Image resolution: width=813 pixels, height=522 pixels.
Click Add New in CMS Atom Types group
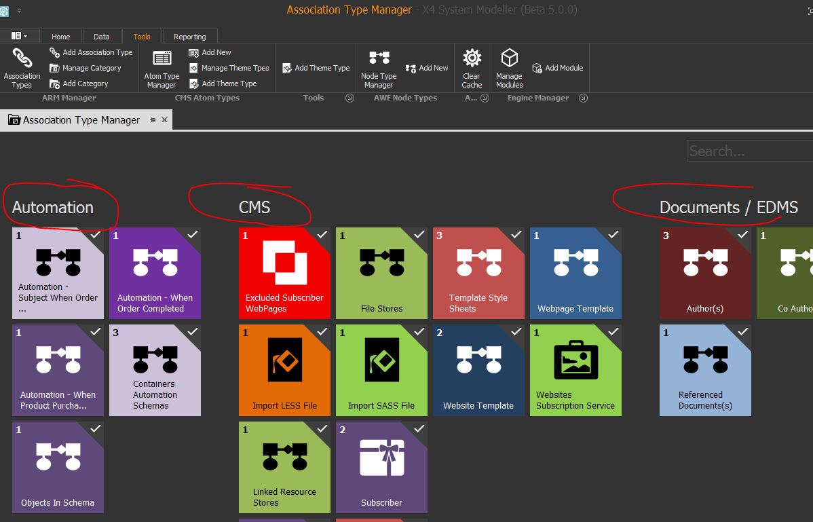click(x=210, y=52)
